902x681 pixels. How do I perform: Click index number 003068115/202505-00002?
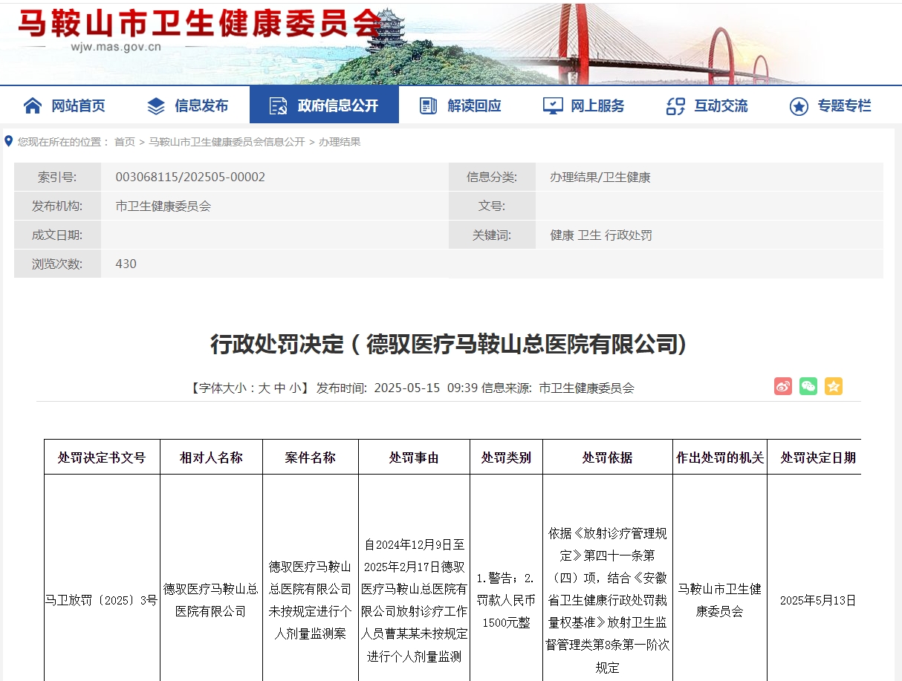(190, 177)
